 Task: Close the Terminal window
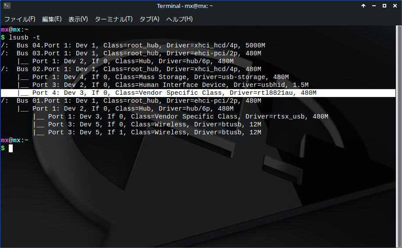pos(395,6)
